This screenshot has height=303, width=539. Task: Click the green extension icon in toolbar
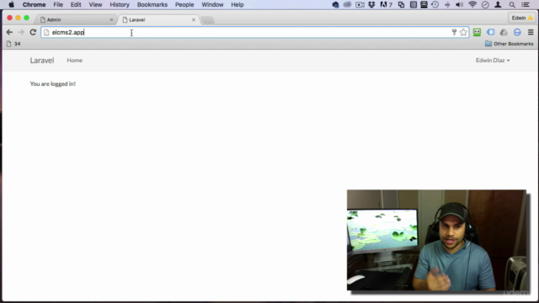(x=477, y=32)
